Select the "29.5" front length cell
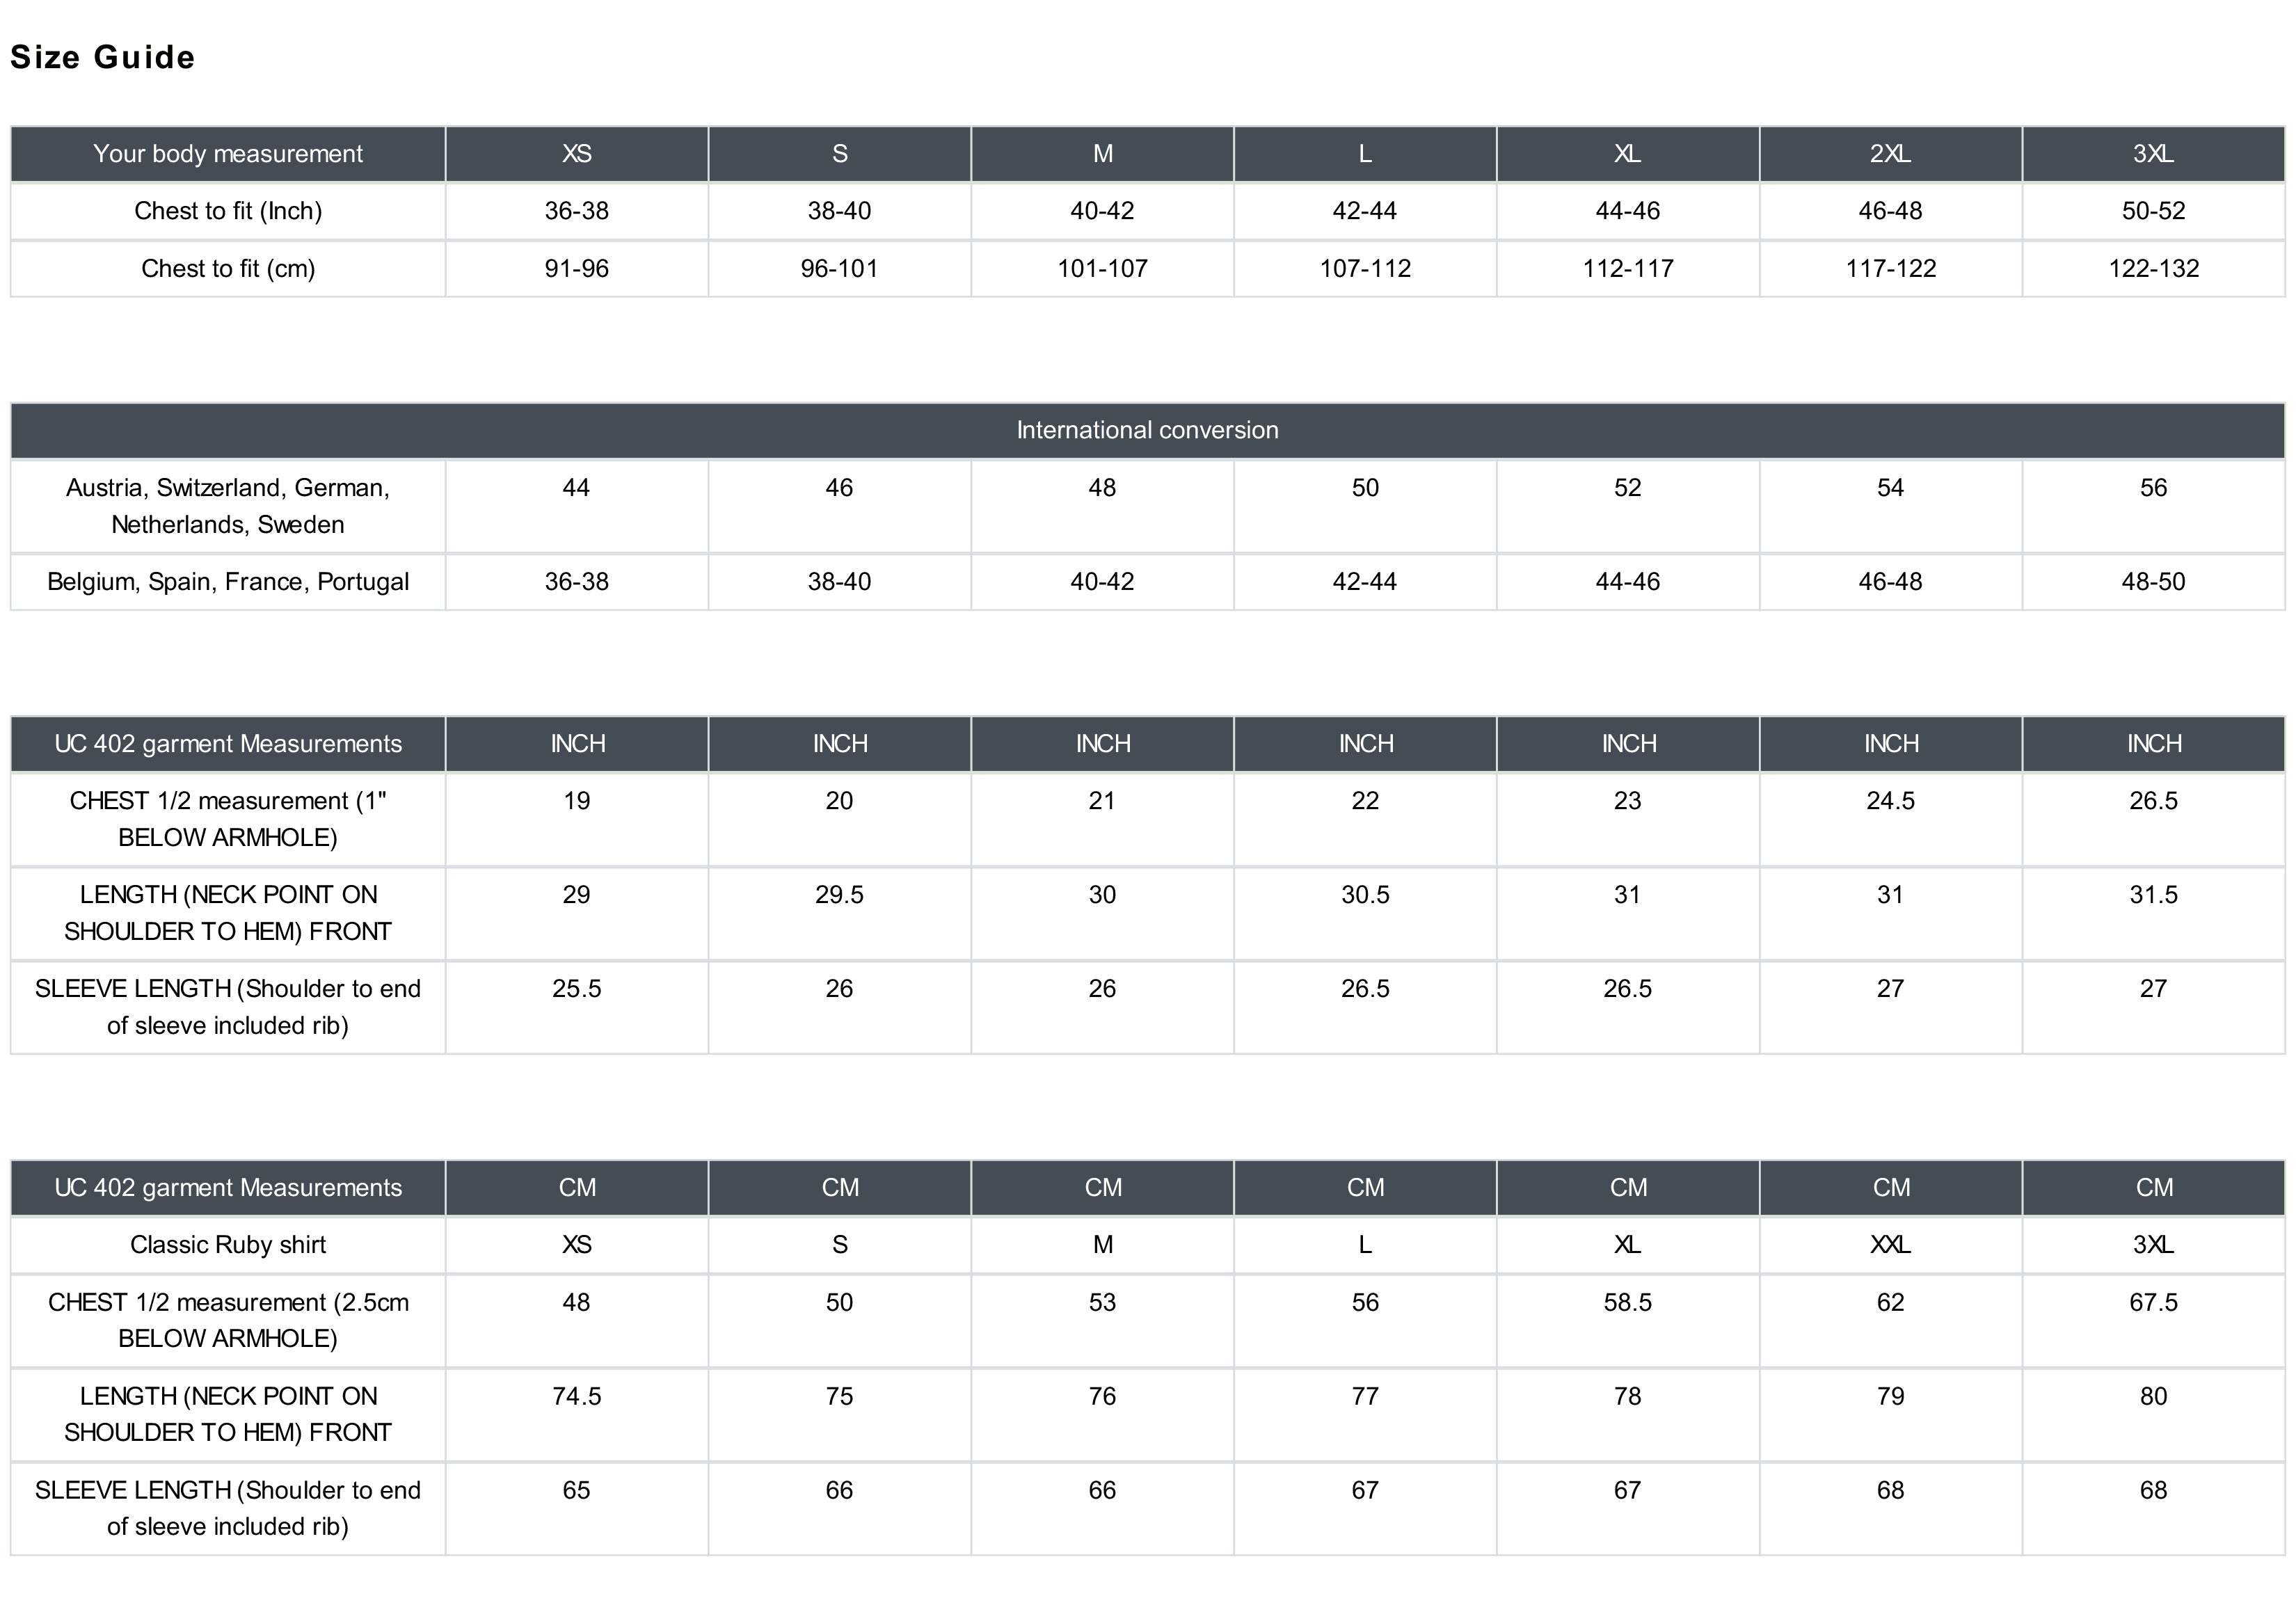2296x1603 pixels. [839, 895]
